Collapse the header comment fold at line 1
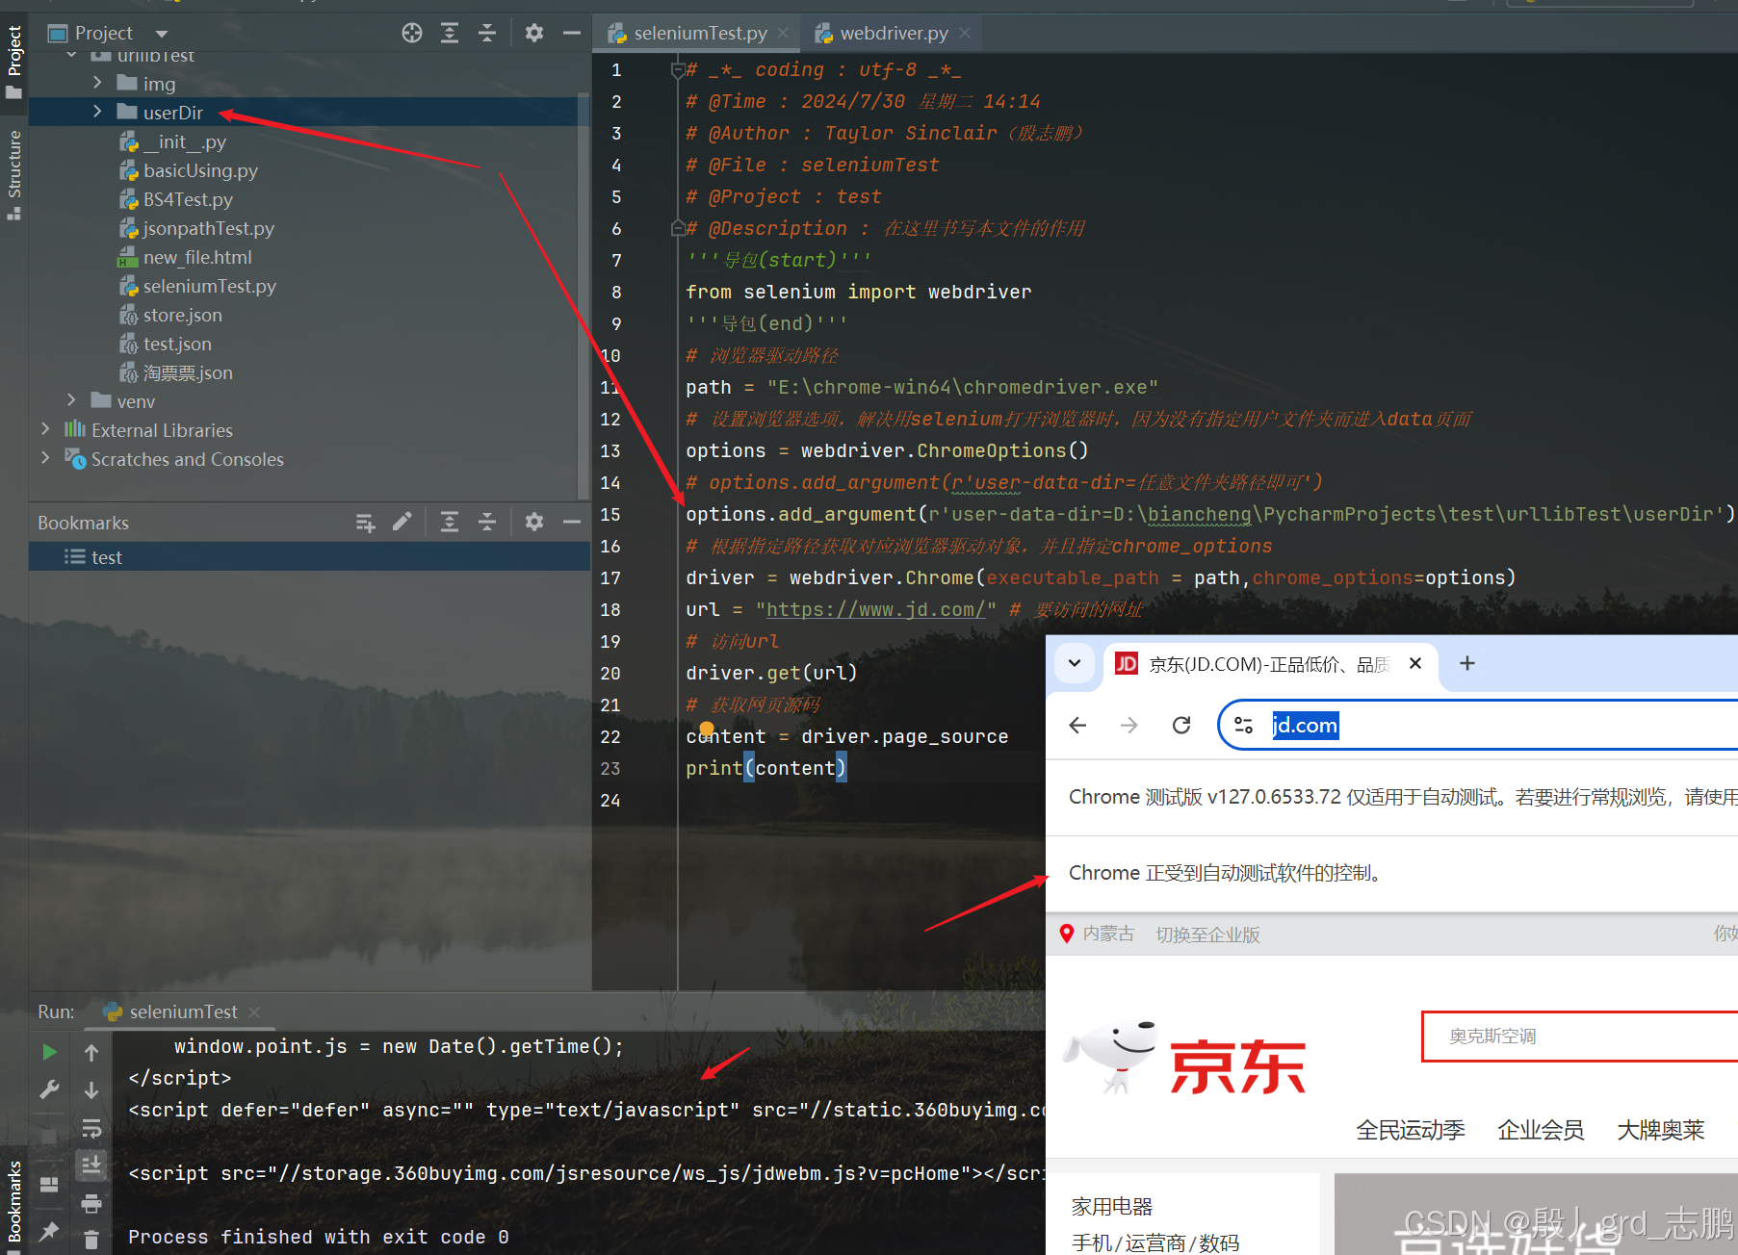This screenshot has width=1738, height=1255. coord(677,69)
